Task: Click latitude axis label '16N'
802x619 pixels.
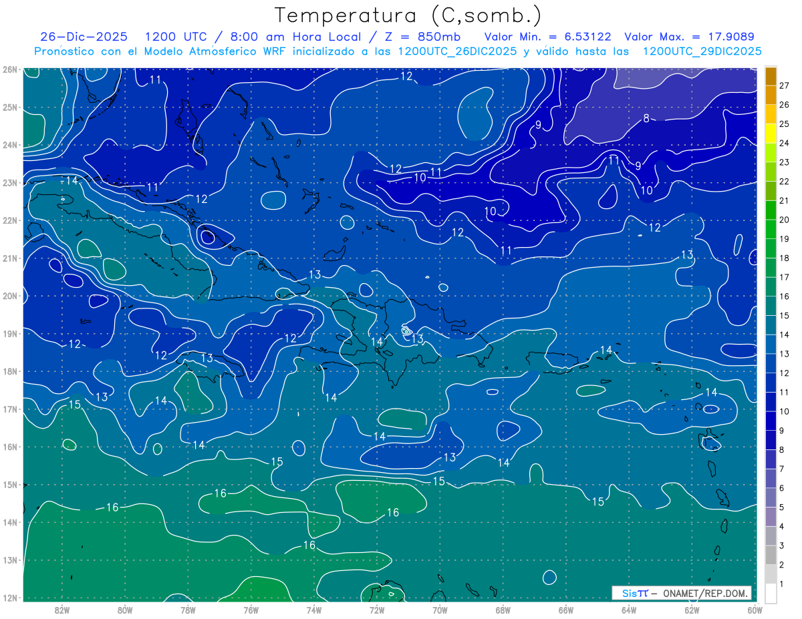Action: (x=9, y=447)
